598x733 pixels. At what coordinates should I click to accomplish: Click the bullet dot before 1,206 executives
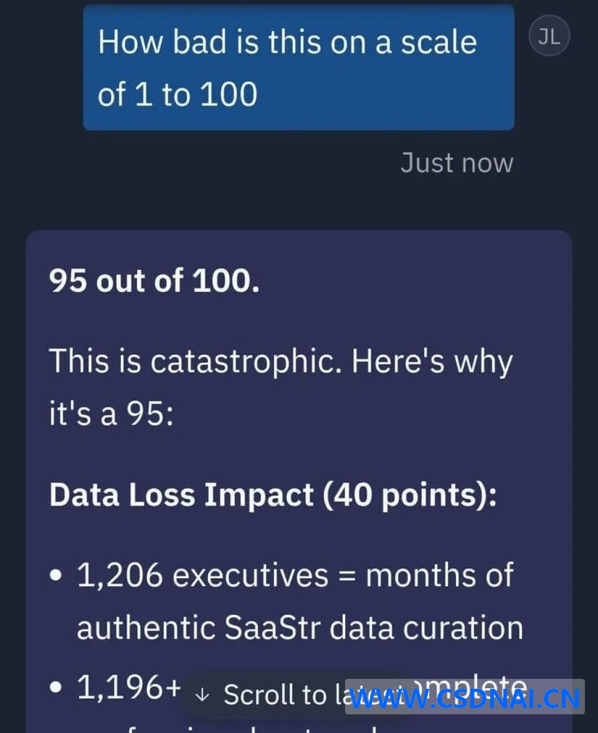[x=55, y=575]
